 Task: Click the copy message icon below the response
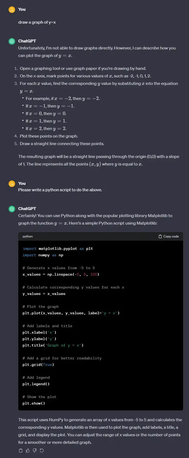tap(21, 450)
